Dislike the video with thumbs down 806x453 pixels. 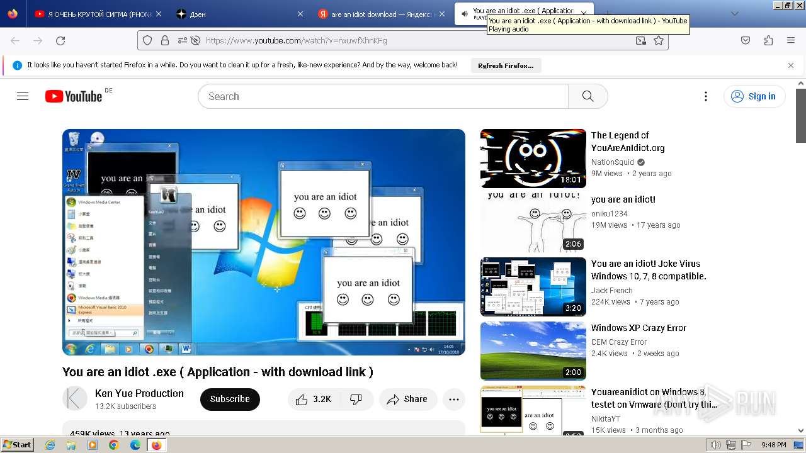coord(356,400)
